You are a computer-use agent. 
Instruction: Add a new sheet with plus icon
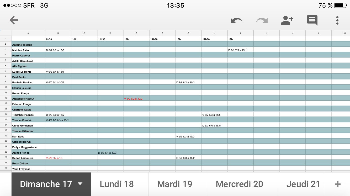[x=338, y=184]
